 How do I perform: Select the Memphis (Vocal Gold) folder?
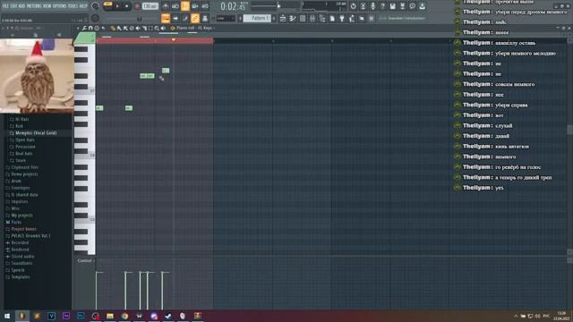coord(36,133)
